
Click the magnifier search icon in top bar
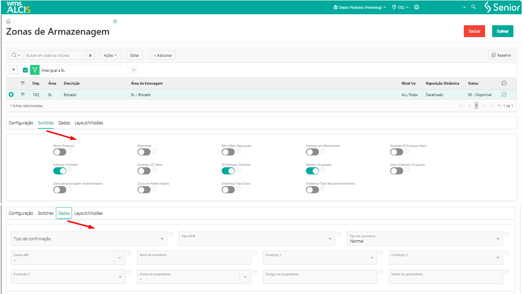pyautogui.click(x=474, y=7)
